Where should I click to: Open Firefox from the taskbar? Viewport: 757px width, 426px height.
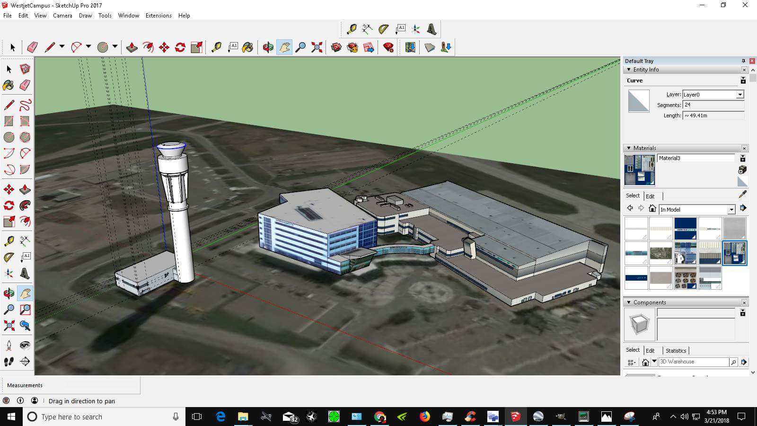point(425,417)
